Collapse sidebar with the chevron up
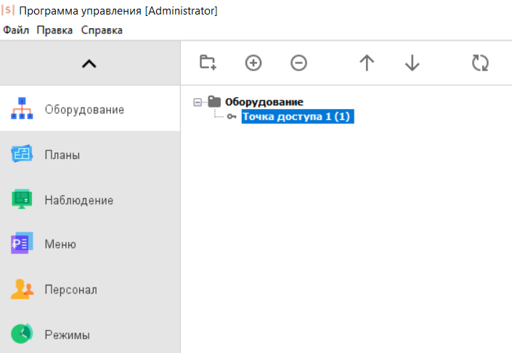 pyautogui.click(x=89, y=63)
